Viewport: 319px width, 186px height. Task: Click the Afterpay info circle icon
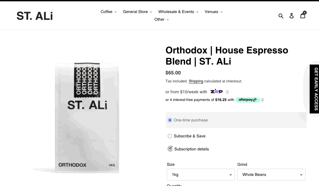(262, 100)
